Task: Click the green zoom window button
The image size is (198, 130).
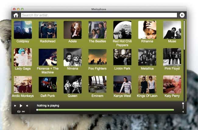Action: (22, 9)
